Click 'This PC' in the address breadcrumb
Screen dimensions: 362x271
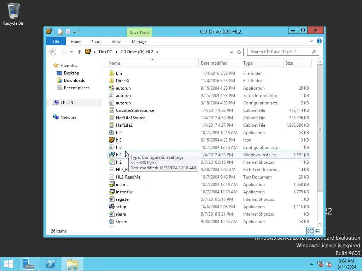105,52
